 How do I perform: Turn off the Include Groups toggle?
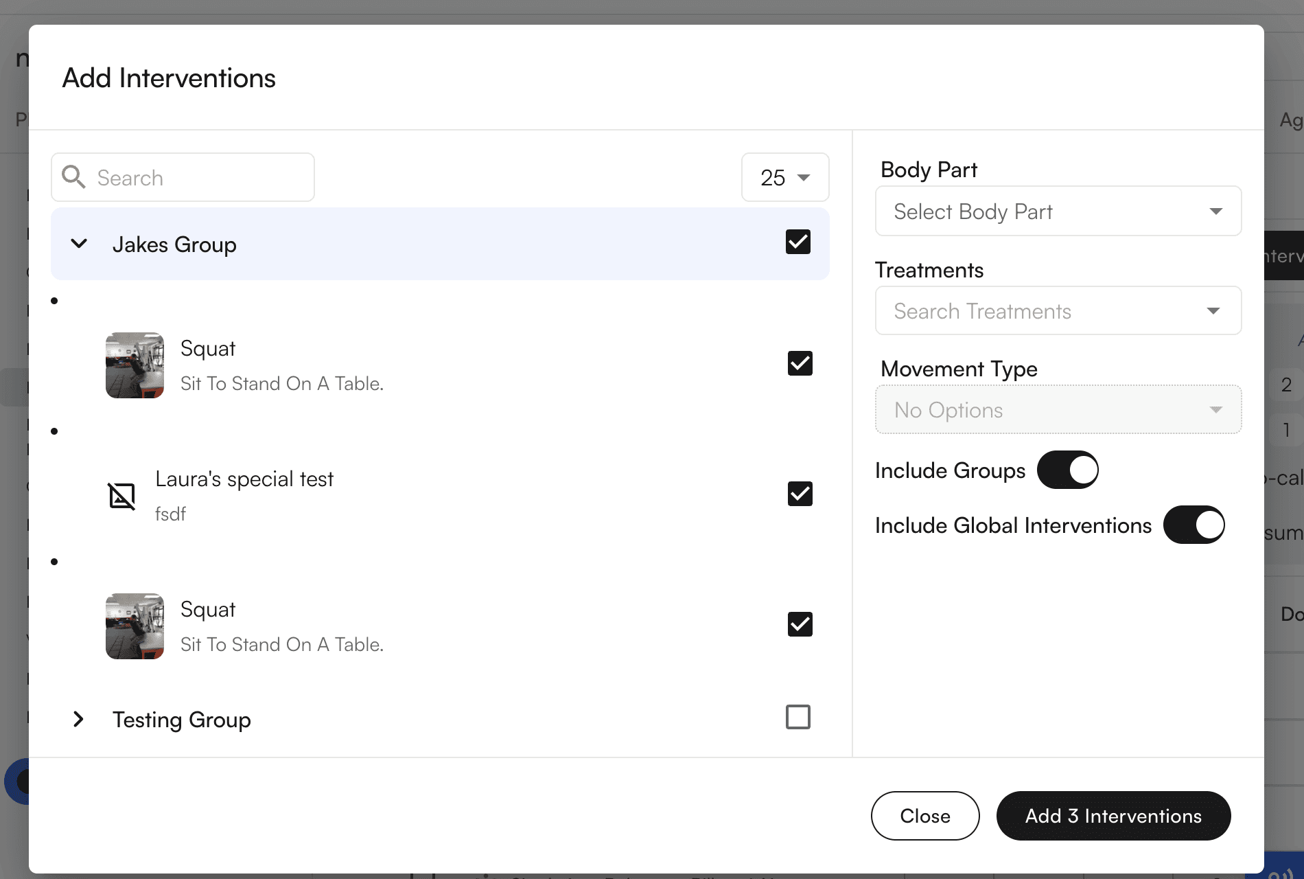[1067, 470]
